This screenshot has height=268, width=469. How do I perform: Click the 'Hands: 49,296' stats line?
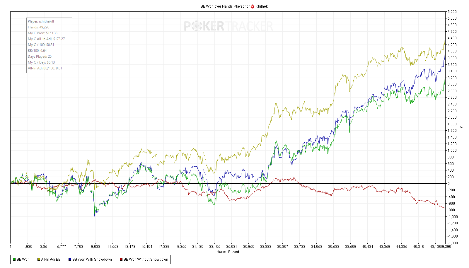[x=39, y=27]
